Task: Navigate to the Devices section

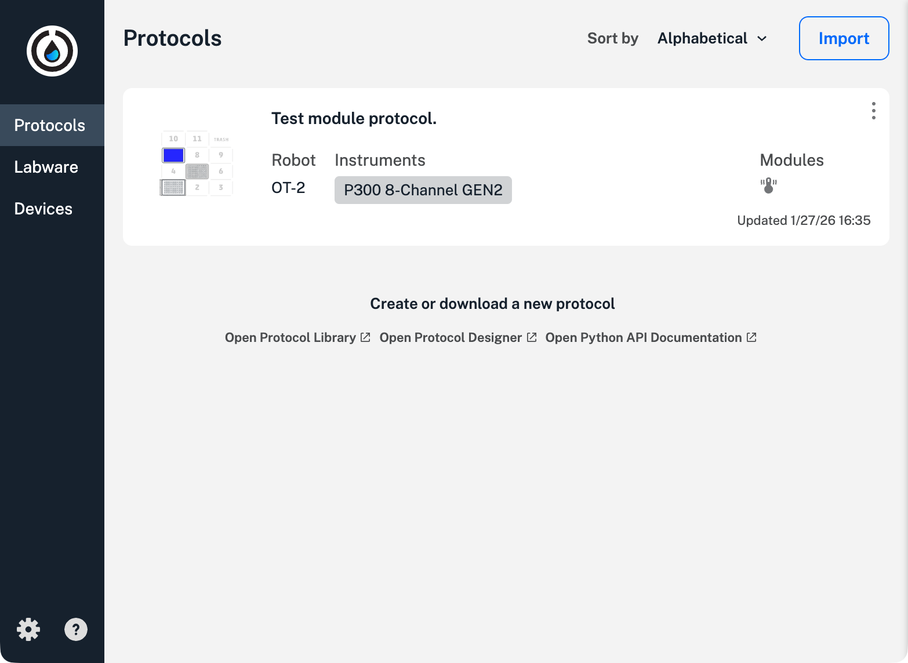Action: coord(43,209)
